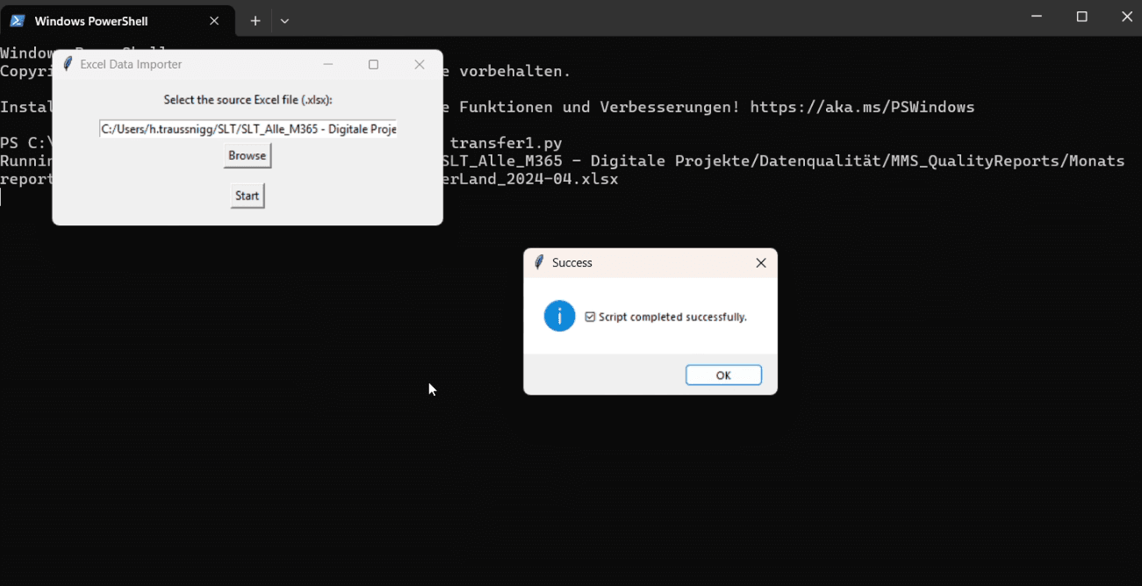Confirm the Success dialog with OK
The height and width of the screenshot is (586, 1142).
click(x=723, y=375)
